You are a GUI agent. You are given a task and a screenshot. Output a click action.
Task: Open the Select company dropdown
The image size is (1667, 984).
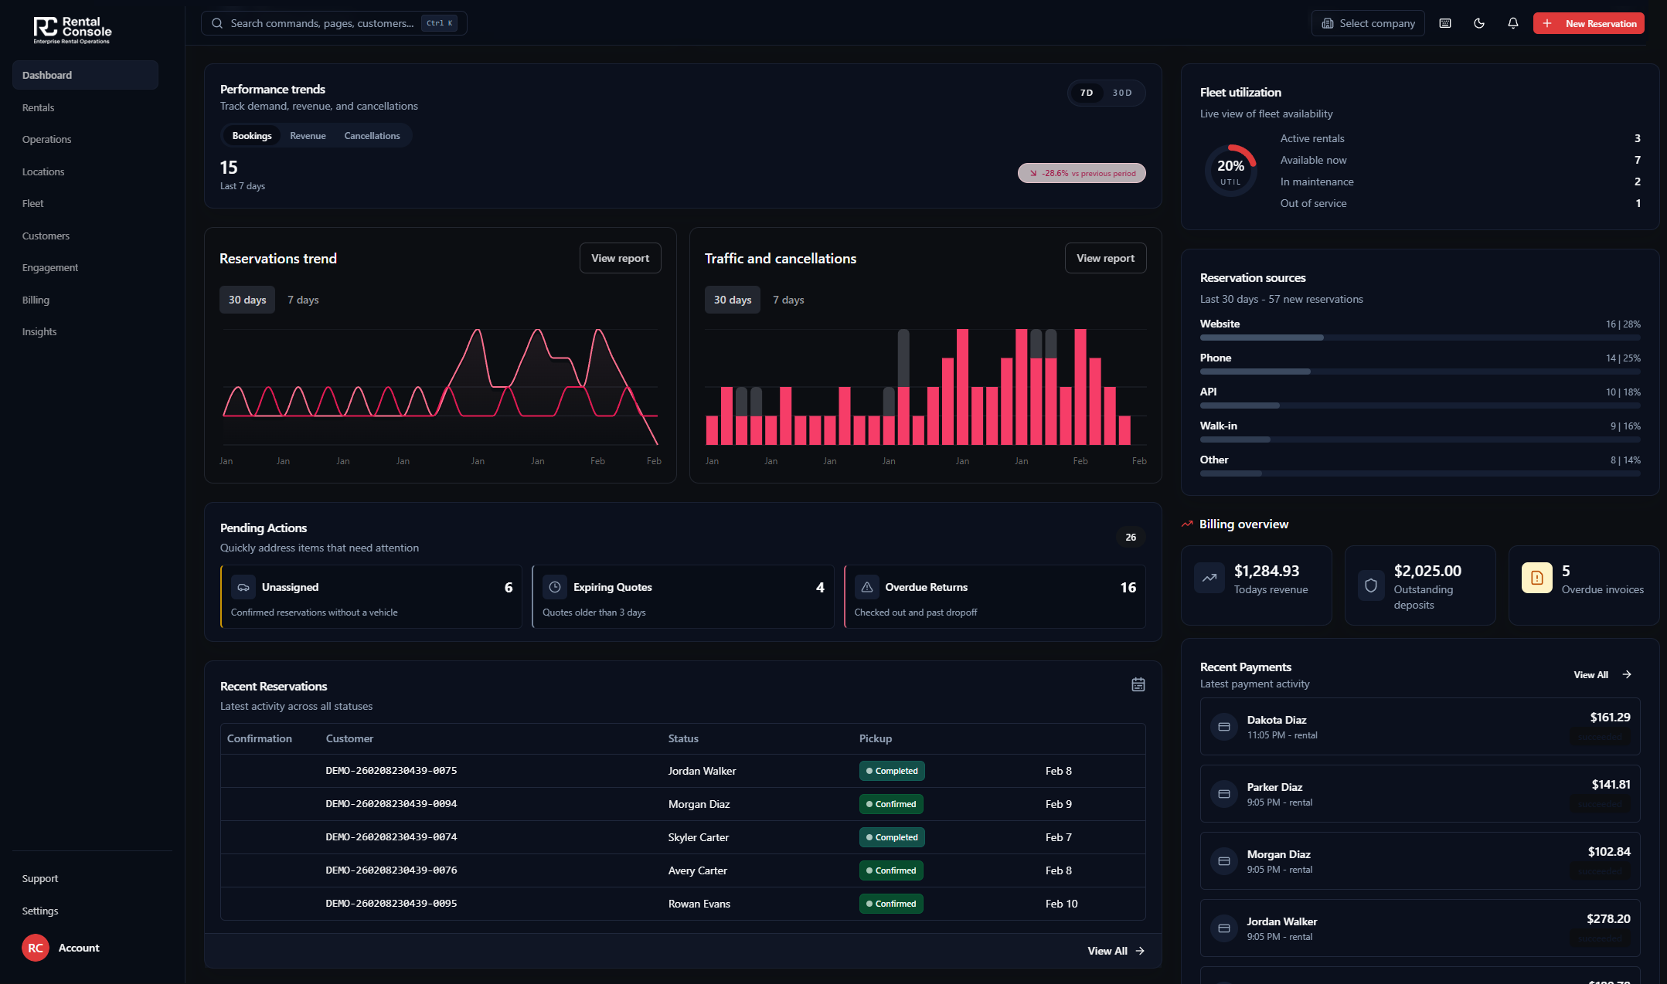click(x=1368, y=23)
